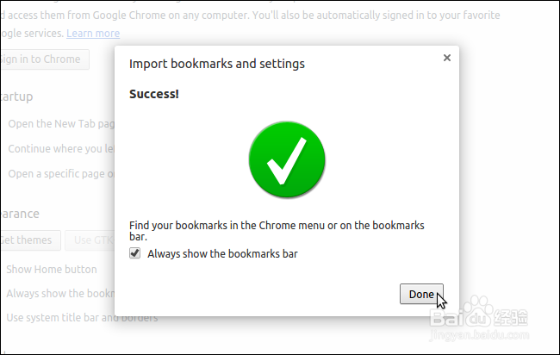Toggle Use system title bar and borders
This screenshot has height=355, width=560.
82,317
